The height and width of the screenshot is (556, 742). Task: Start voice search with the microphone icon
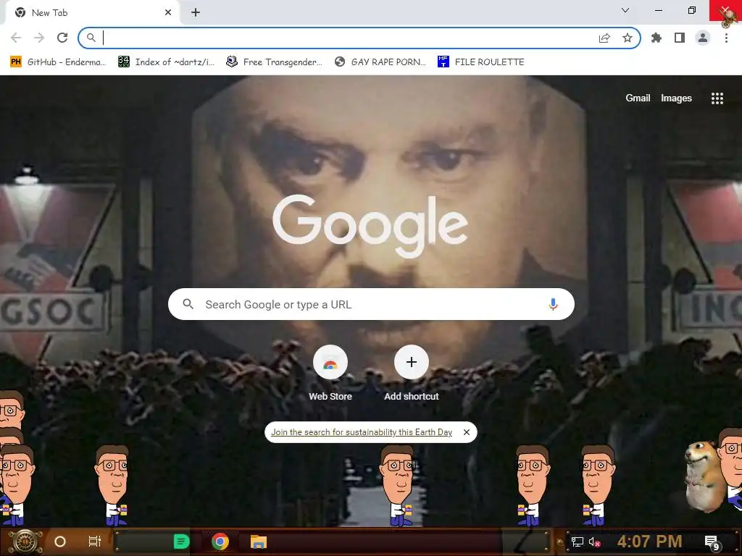coord(553,305)
